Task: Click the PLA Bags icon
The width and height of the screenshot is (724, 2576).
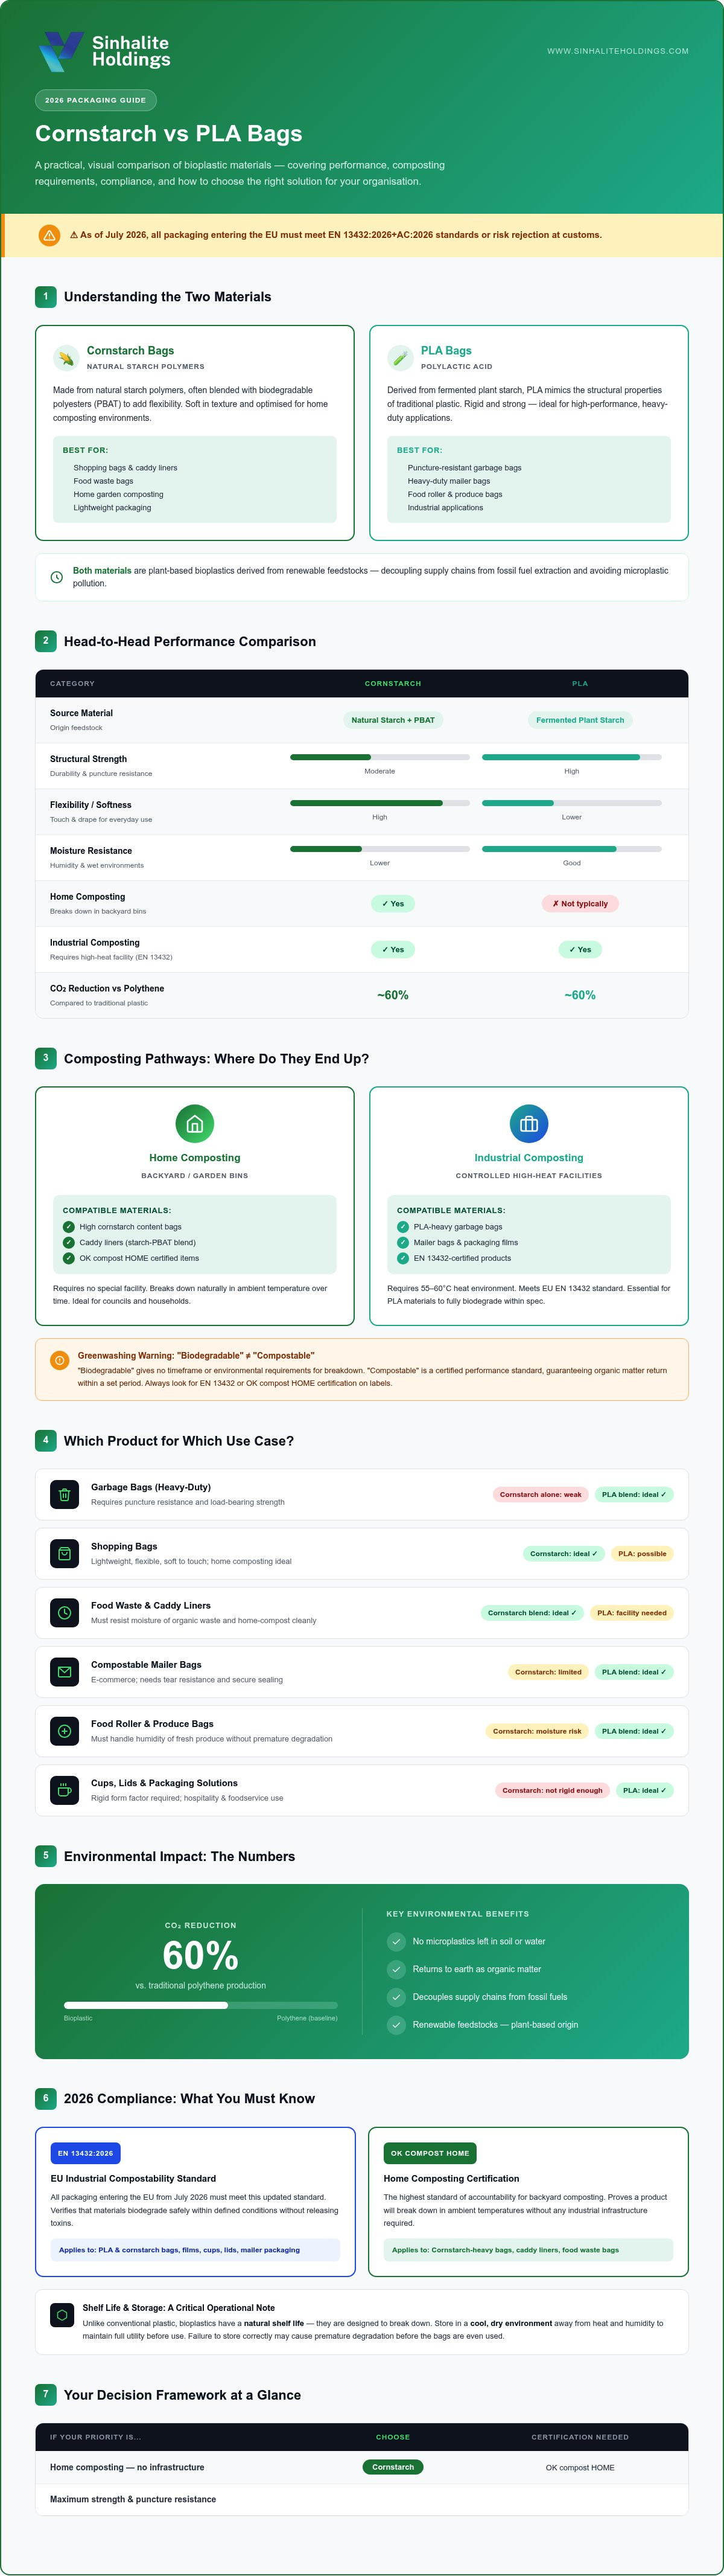Action: coord(399,358)
